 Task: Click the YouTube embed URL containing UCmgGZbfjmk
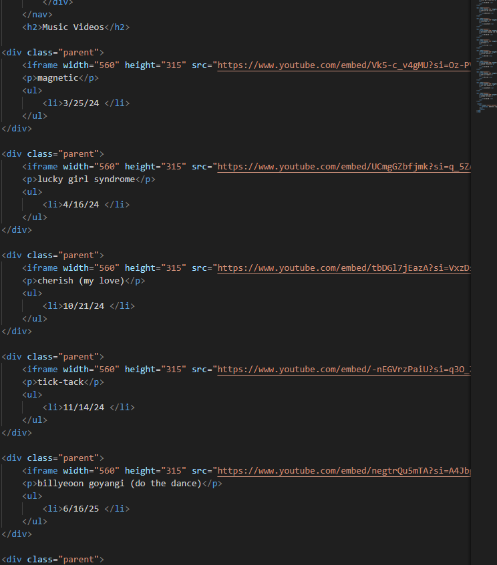click(344, 167)
